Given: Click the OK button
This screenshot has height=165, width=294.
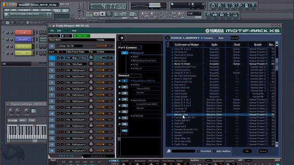Looking at the screenshot, I should (x=247, y=151).
